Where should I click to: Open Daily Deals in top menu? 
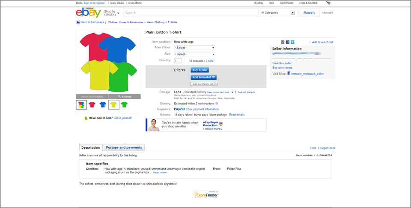(117, 3)
